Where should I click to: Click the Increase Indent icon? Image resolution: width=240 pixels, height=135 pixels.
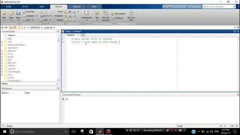(70, 20)
